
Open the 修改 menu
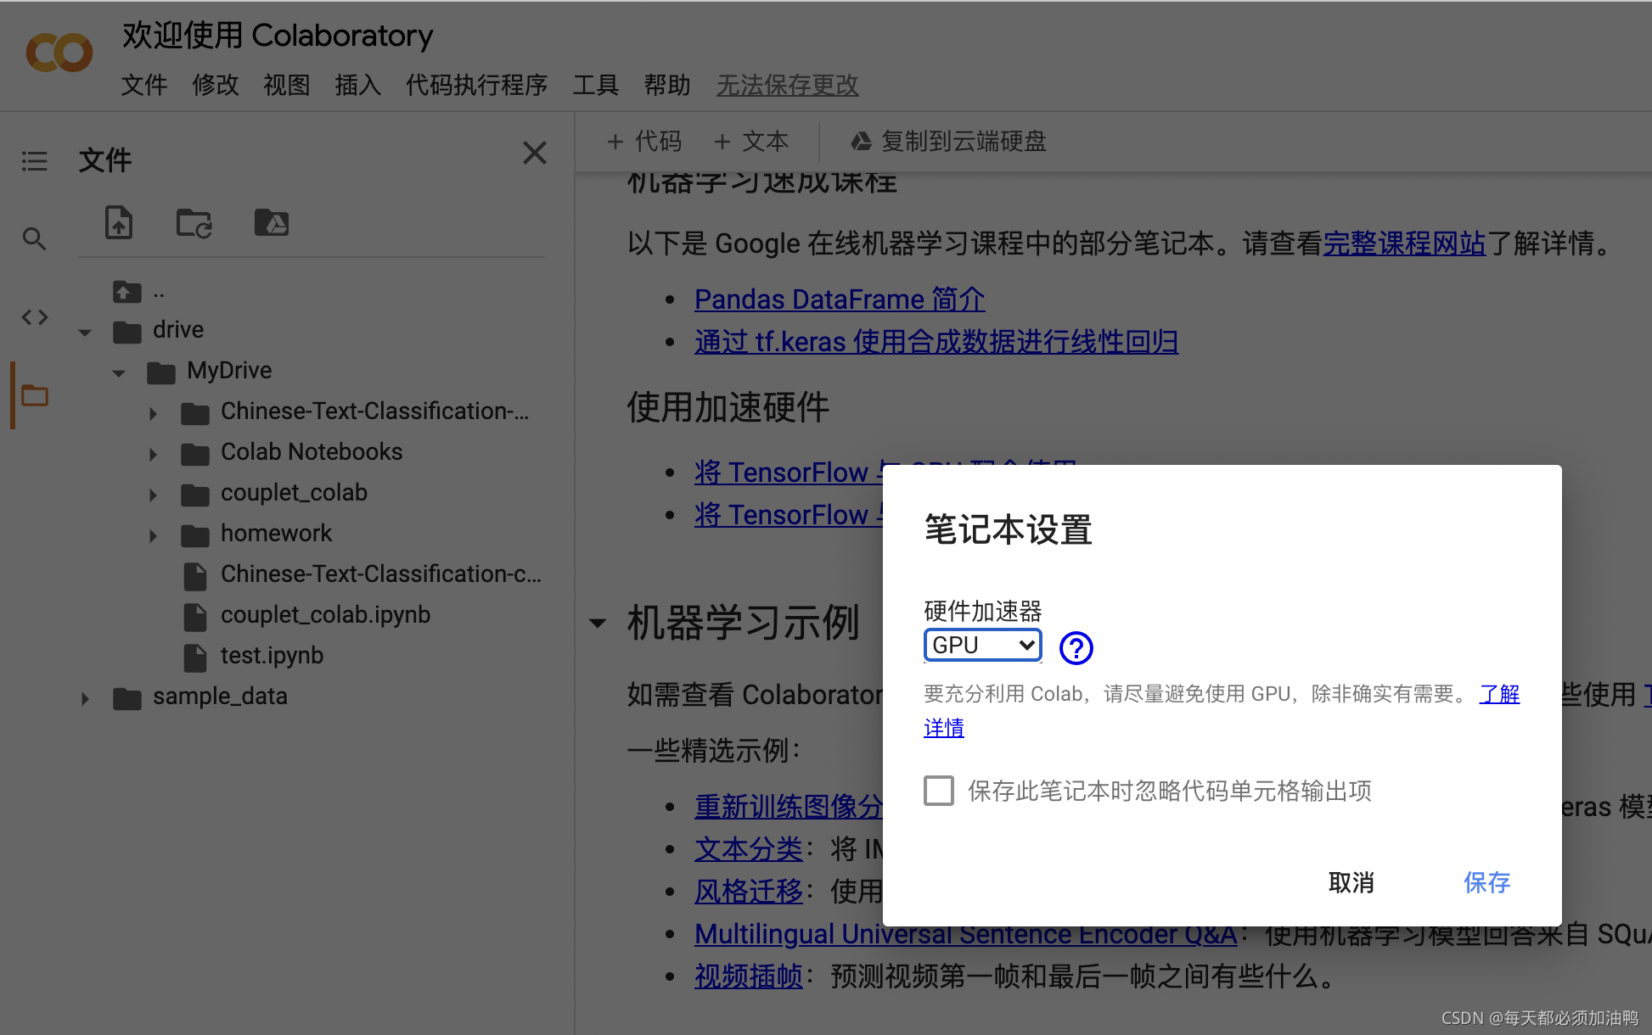(216, 85)
